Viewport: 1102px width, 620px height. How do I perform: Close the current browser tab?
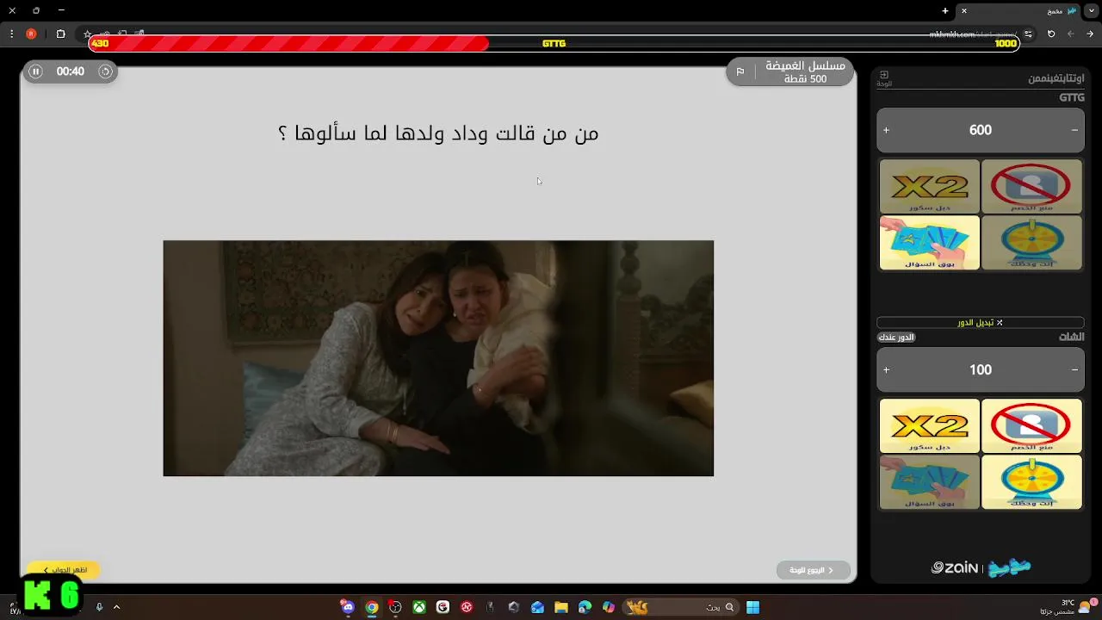(964, 10)
